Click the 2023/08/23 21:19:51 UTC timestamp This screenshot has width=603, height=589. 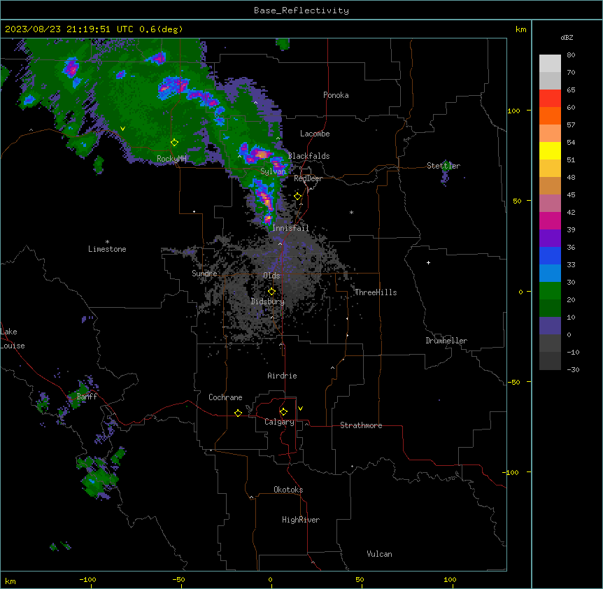pos(69,29)
